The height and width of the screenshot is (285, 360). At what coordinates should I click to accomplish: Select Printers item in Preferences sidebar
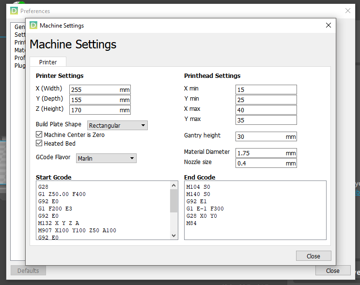point(20,43)
